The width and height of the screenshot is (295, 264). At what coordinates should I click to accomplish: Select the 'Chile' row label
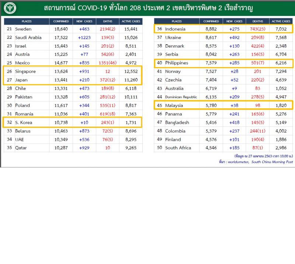[x=21, y=88]
